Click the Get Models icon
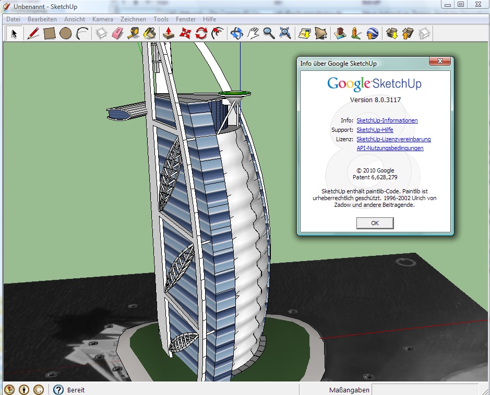This screenshot has height=395, width=490. point(391,33)
